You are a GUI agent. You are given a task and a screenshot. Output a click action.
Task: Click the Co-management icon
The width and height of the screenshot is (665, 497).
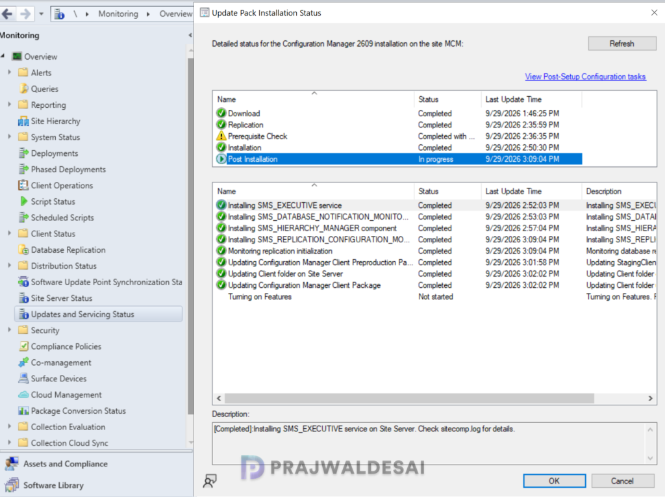coord(23,363)
